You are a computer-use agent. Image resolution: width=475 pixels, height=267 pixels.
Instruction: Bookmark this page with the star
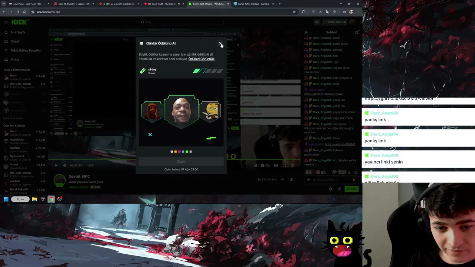click(294, 12)
